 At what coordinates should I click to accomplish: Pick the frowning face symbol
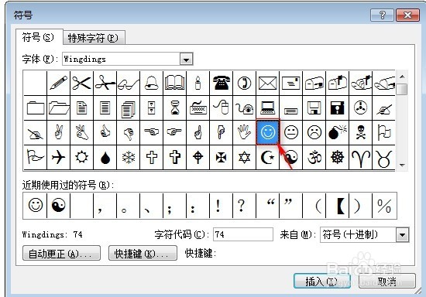[x=314, y=132]
